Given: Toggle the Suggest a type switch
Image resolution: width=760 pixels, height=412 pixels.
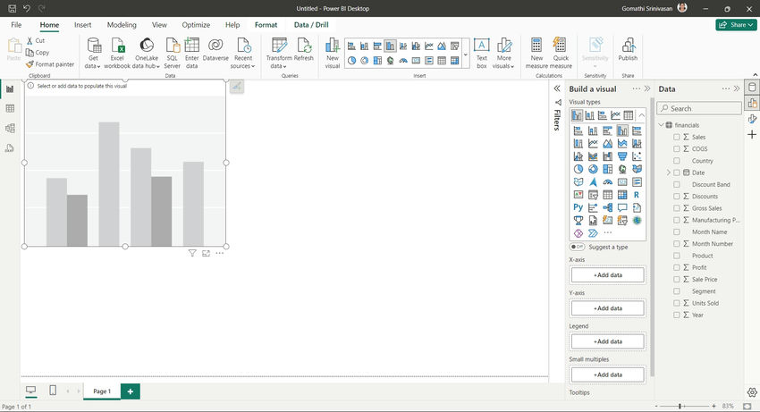Looking at the screenshot, I should coord(577,247).
